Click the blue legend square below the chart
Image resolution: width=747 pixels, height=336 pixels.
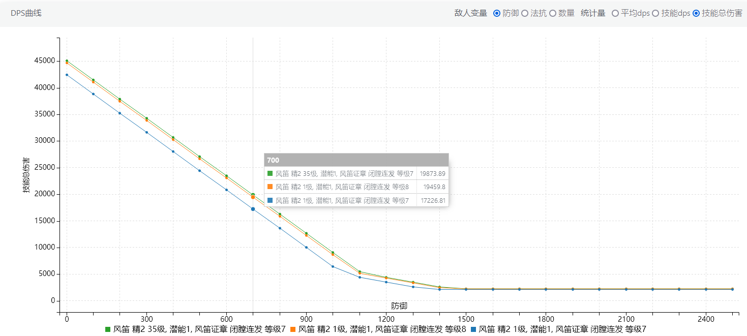coord(473,329)
